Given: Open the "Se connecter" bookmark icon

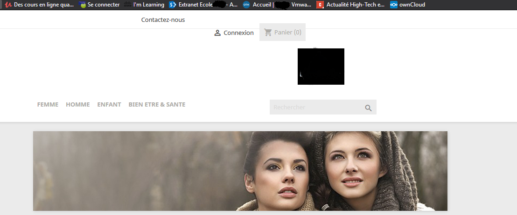Looking at the screenshot, I should pyautogui.click(x=83, y=5).
